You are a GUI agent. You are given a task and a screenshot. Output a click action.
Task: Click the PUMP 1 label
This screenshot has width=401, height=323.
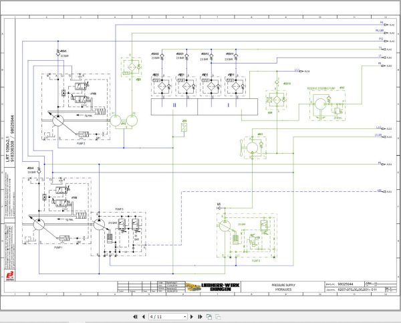[x=58, y=247]
